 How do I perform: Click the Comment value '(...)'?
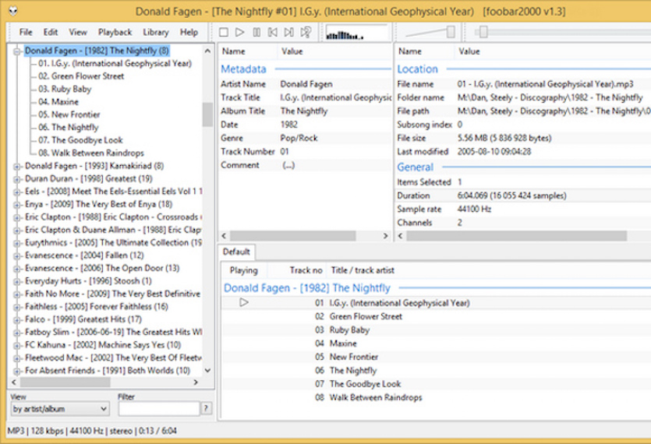coord(288,165)
